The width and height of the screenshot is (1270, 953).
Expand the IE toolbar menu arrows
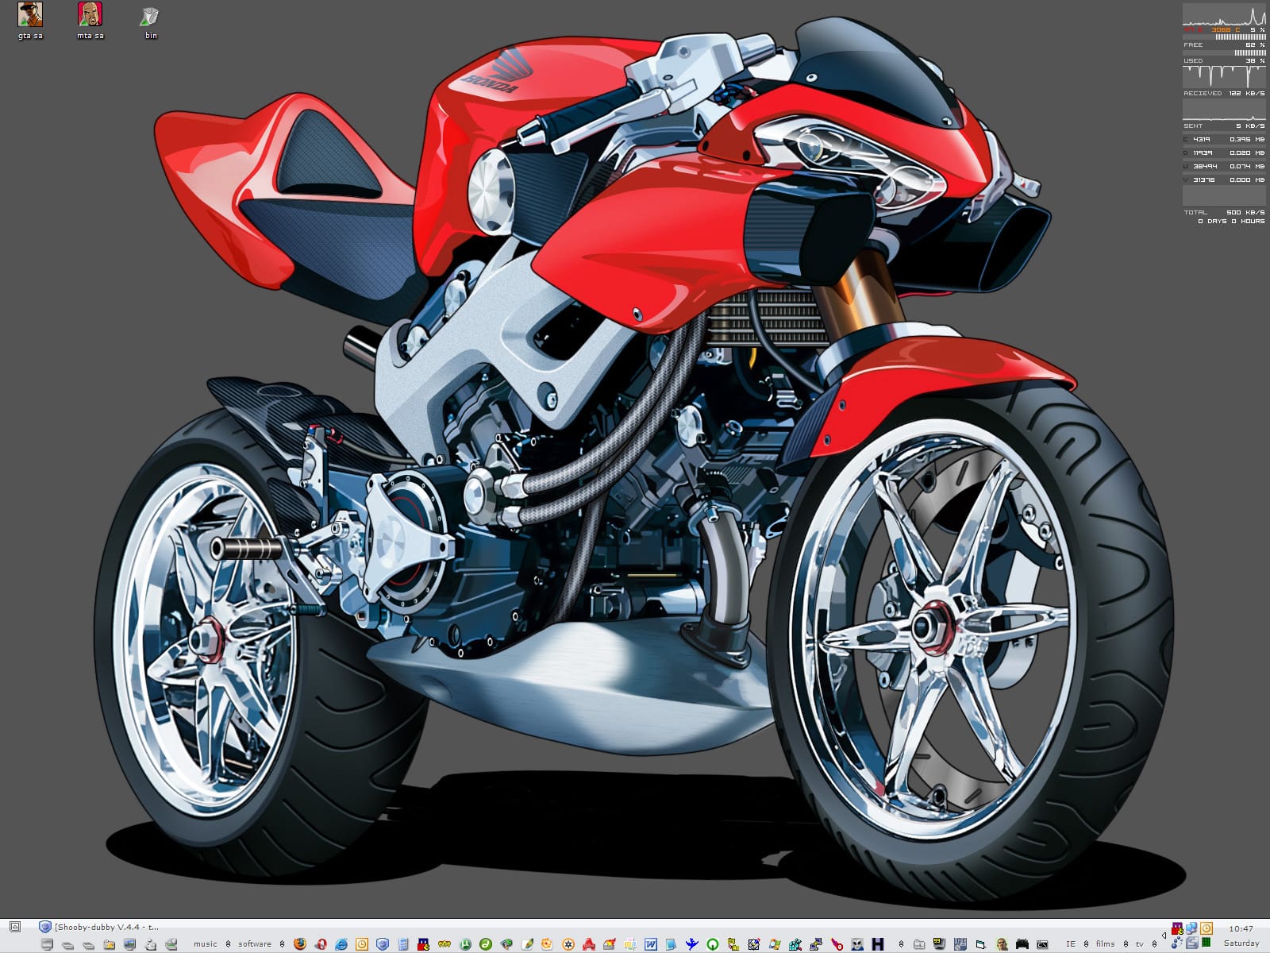pos(1086,944)
